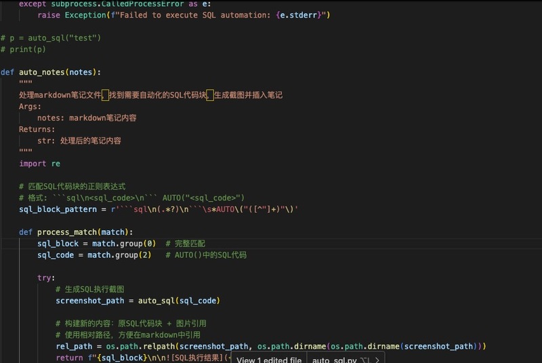Click the docstring line starting '处理markdown笔记文件'

click(150, 95)
